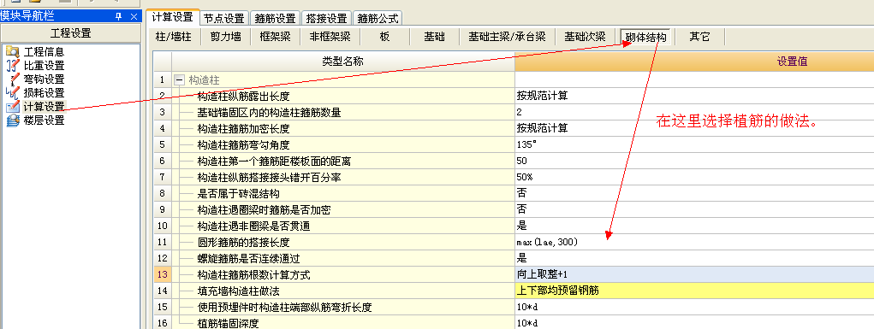Switch to the 计算设置 tab
The image size is (874, 329).
point(173,18)
